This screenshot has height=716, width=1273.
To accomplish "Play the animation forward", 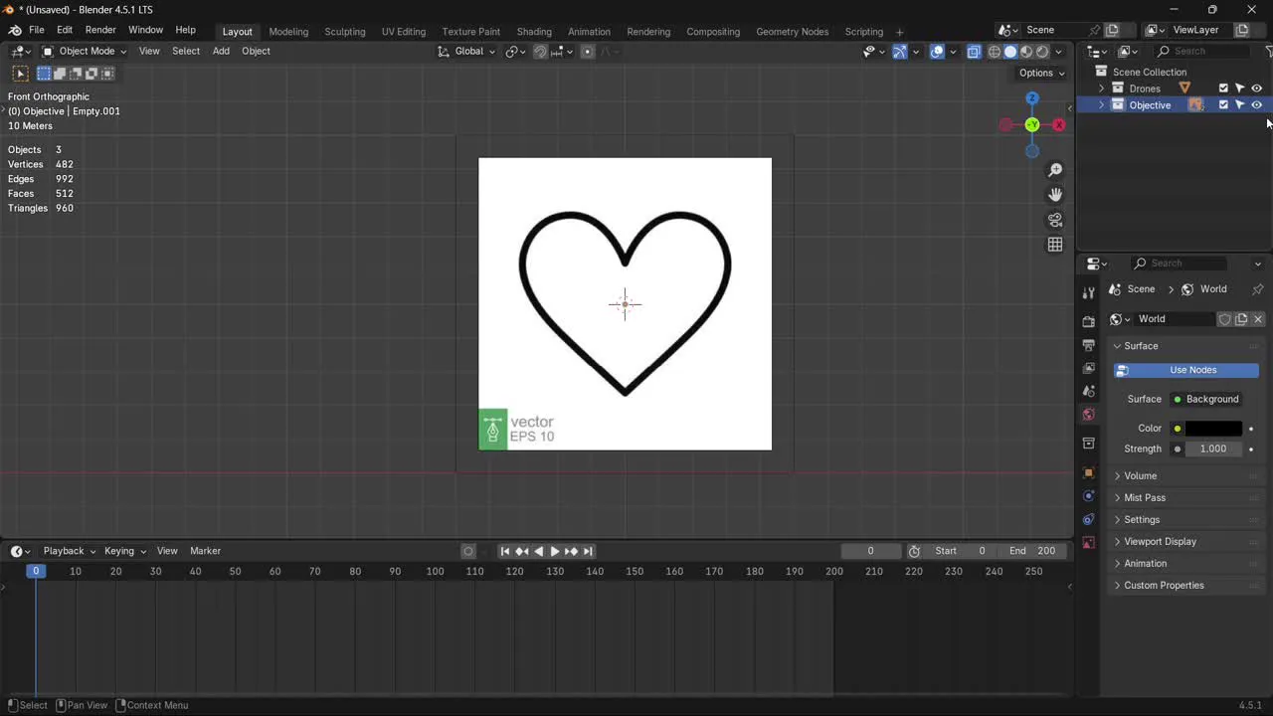I will coord(555,551).
